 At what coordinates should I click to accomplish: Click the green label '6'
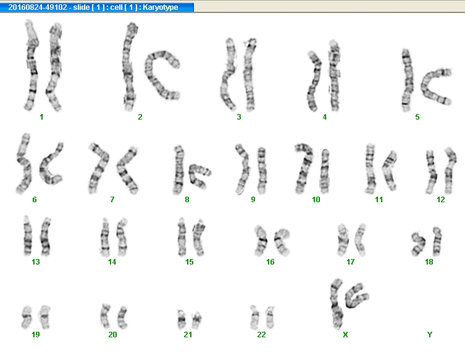[35, 200]
